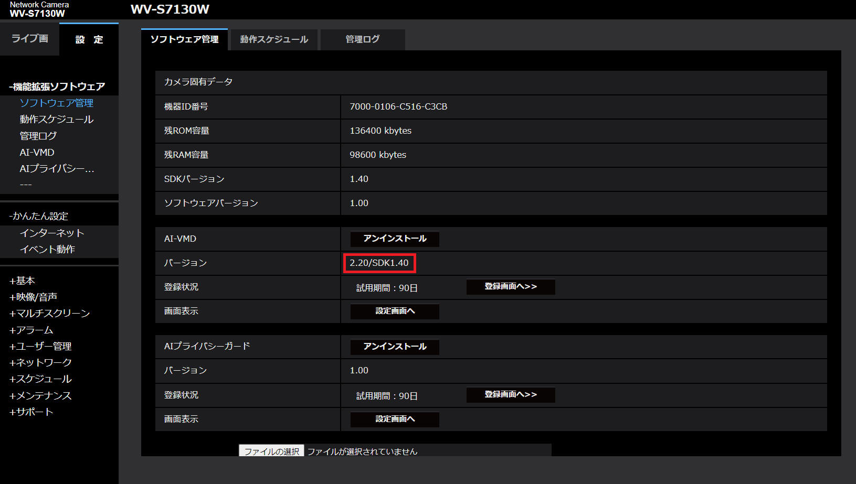Expand the 映像/音声 menu section

[x=33, y=297]
